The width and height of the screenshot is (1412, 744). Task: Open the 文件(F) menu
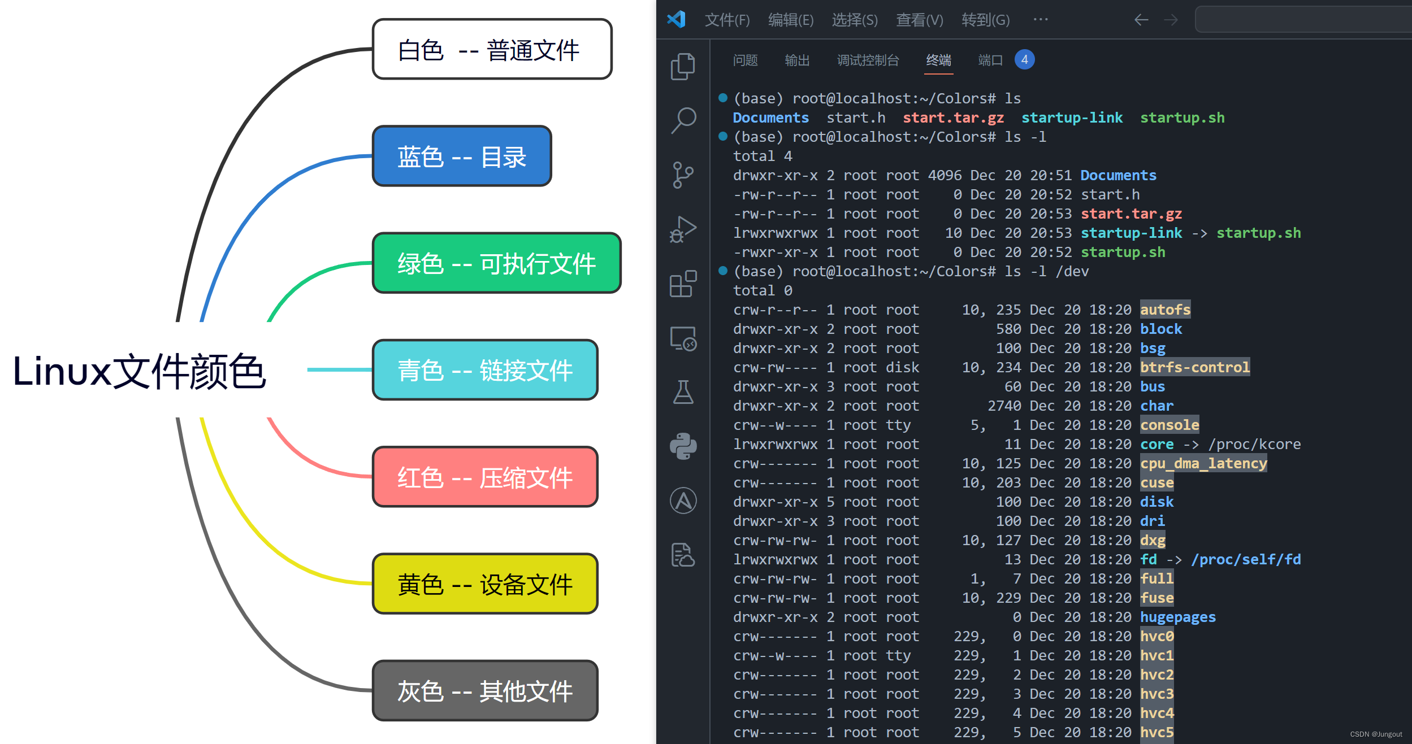(x=727, y=20)
